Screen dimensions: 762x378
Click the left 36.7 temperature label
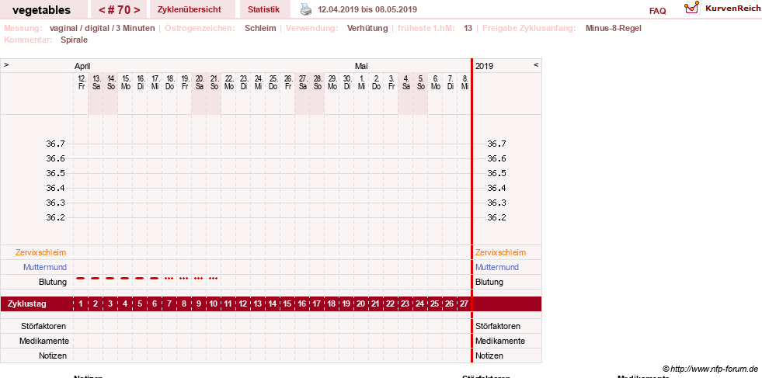55,144
